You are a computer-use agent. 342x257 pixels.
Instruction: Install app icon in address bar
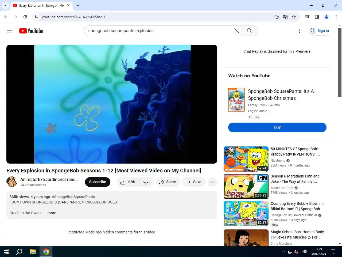point(277,17)
